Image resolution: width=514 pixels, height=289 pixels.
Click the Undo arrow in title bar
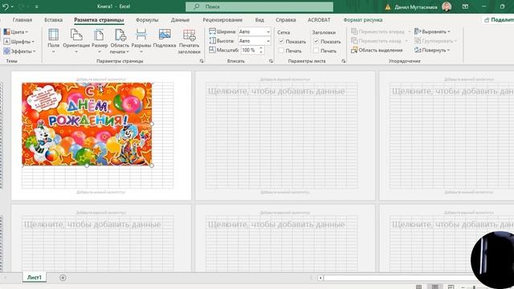pyautogui.click(x=6, y=6)
